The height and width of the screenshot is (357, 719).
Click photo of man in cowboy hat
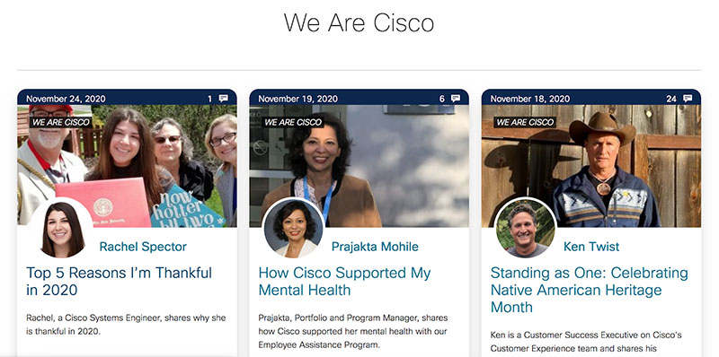pos(591,166)
